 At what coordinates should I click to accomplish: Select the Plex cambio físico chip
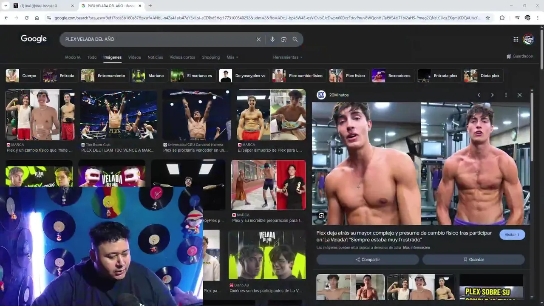pos(300,76)
